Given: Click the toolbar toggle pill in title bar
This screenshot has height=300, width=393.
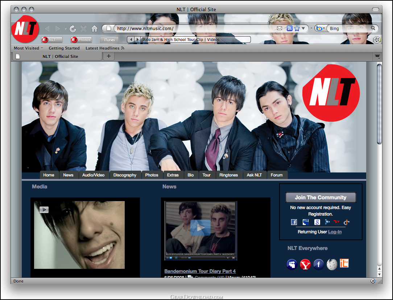Looking at the screenshot, I should pos(376,9).
